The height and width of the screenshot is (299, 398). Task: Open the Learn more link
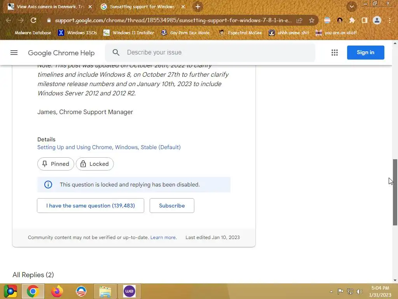[x=163, y=237]
